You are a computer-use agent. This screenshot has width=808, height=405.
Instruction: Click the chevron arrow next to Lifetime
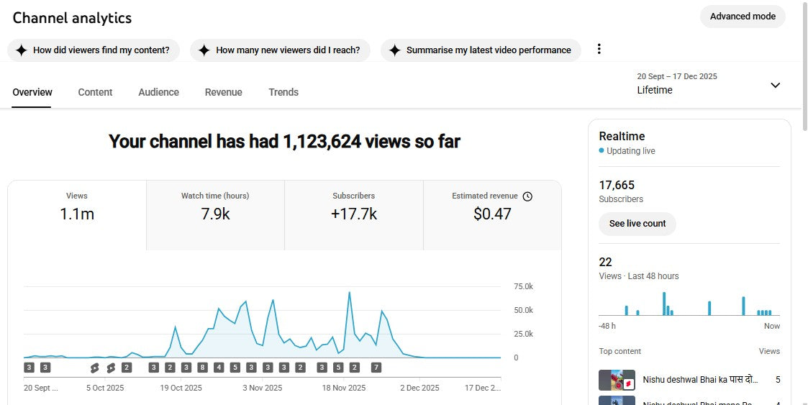[775, 85]
